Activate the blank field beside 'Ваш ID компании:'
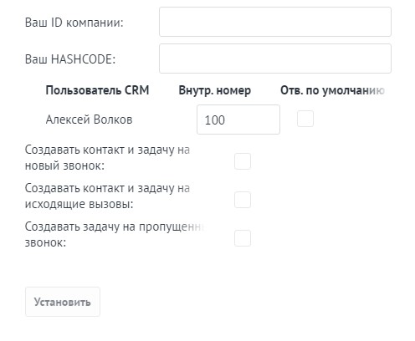Viewport: 415px width, 341px height. coord(275,22)
